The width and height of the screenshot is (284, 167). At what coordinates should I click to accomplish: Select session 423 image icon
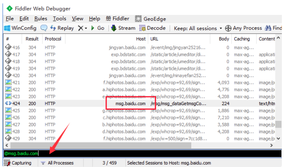click(x=9, y=96)
